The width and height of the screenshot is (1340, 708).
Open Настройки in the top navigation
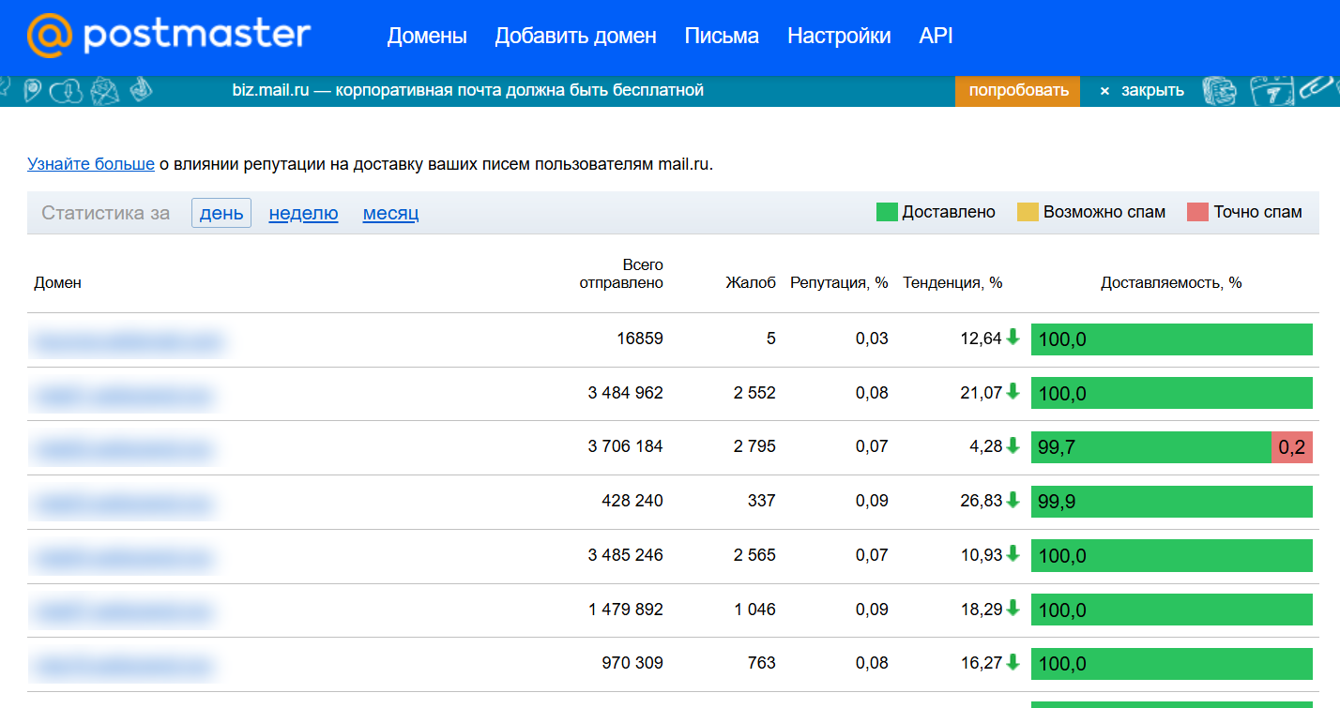pos(839,37)
